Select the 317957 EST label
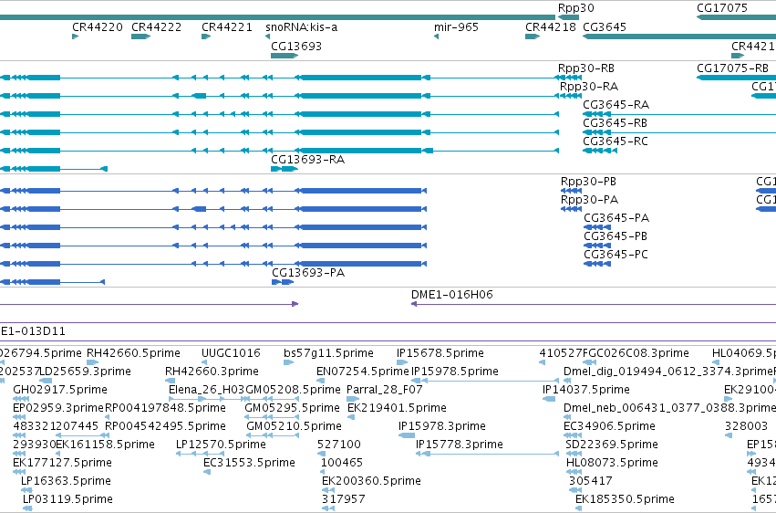 coord(344,500)
